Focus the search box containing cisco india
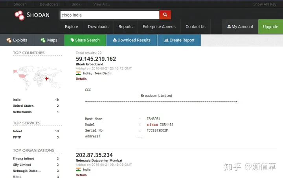 [x=110, y=15]
